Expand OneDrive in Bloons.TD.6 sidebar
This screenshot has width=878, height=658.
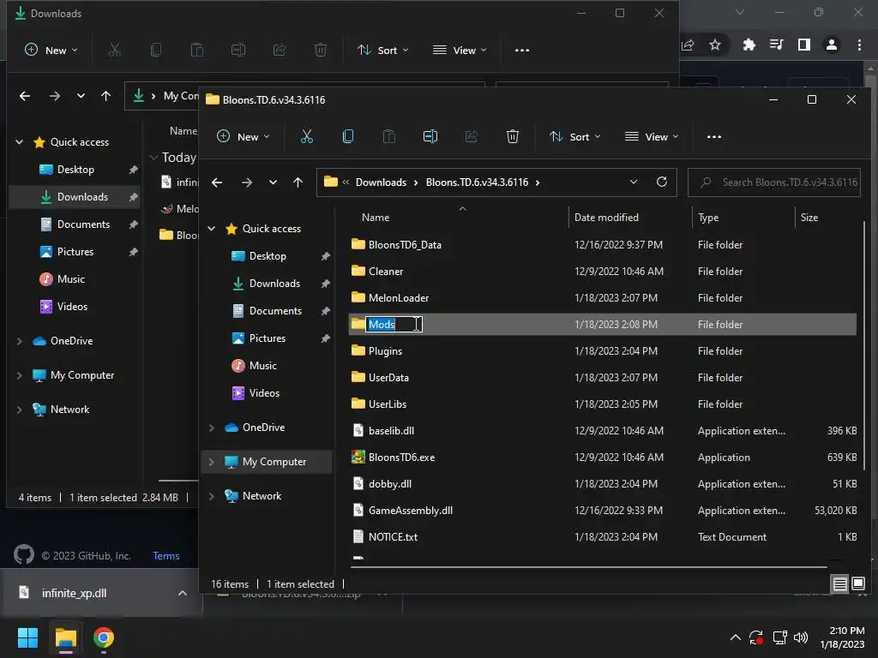click(x=212, y=428)
